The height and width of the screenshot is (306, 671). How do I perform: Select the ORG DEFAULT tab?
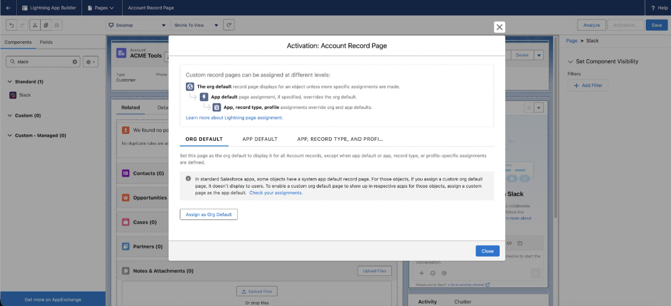point(204,139)
